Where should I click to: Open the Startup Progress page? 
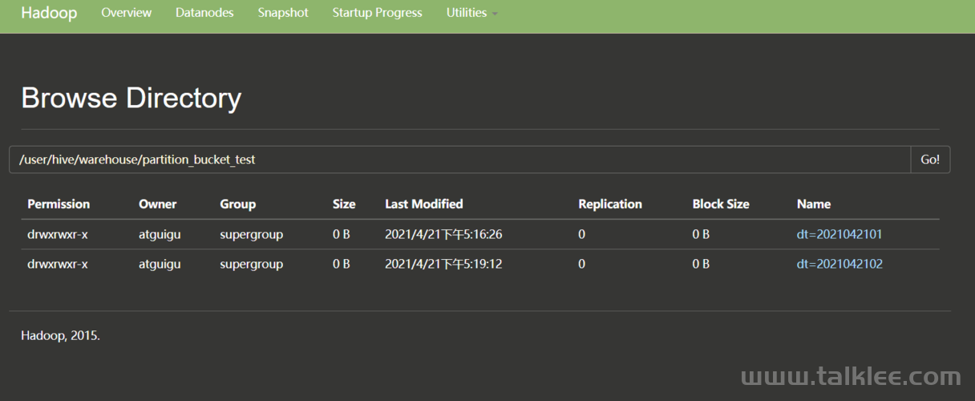377,13
